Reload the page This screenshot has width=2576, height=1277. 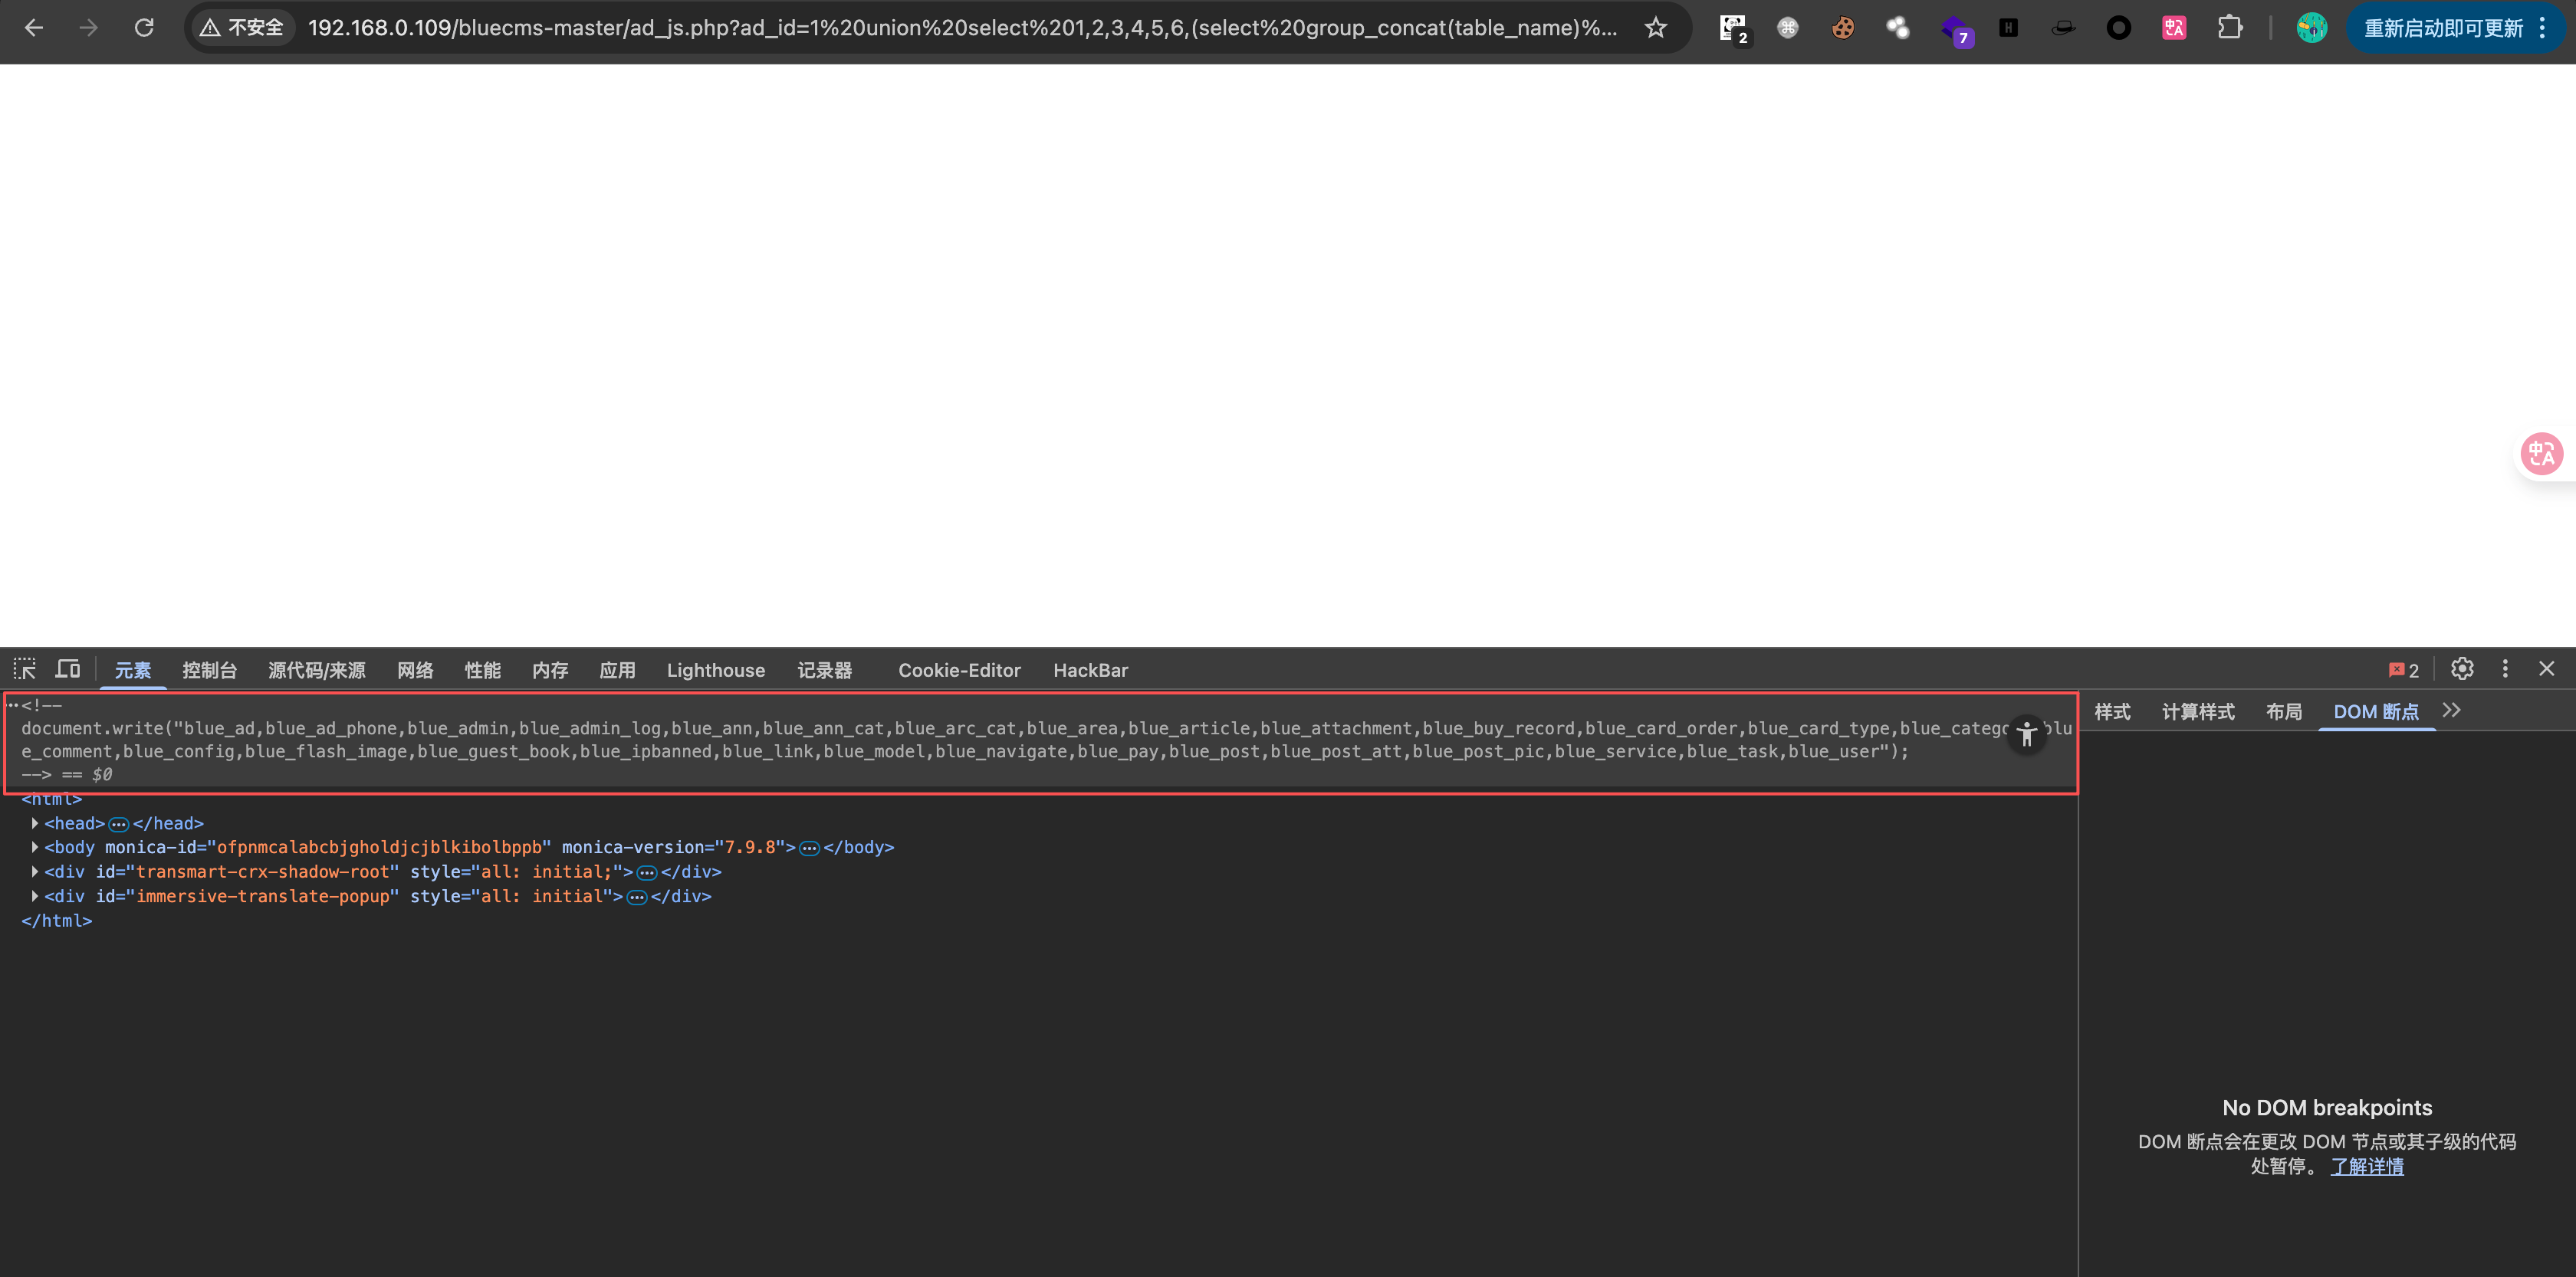(x=144, y=28)
